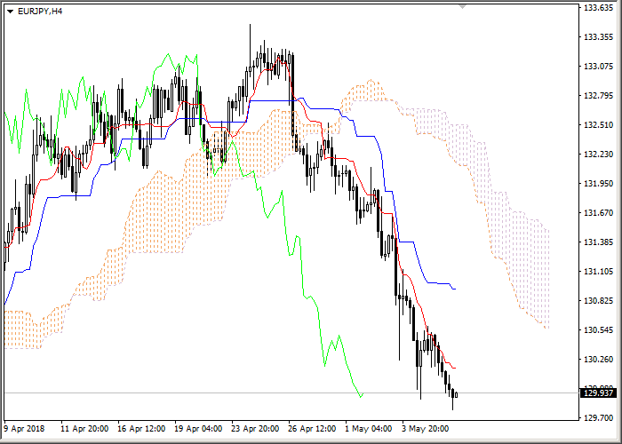Screen dimensions: 622x444
Task: Select the 11 Apr 20:00 time label
Action: [x=85, y=428]
